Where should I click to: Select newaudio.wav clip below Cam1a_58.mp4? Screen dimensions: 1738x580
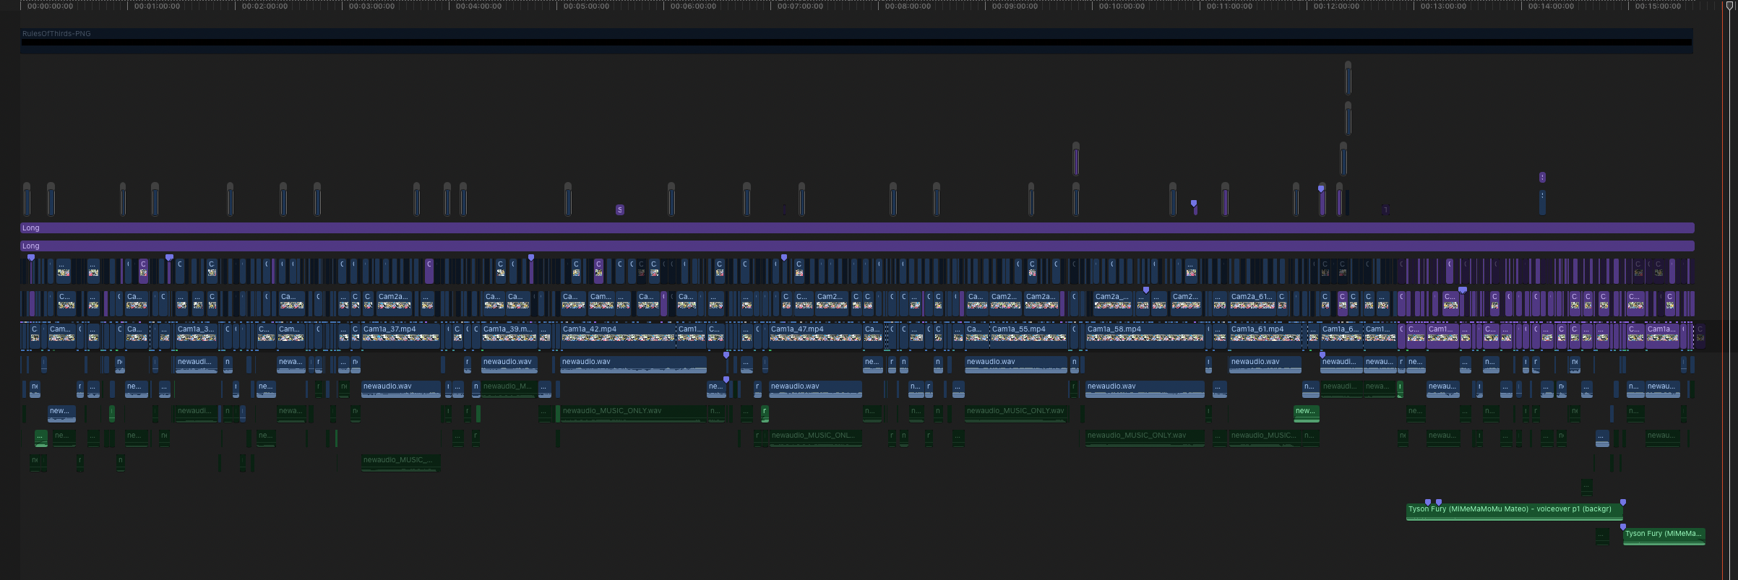[x=1145, y=389]
